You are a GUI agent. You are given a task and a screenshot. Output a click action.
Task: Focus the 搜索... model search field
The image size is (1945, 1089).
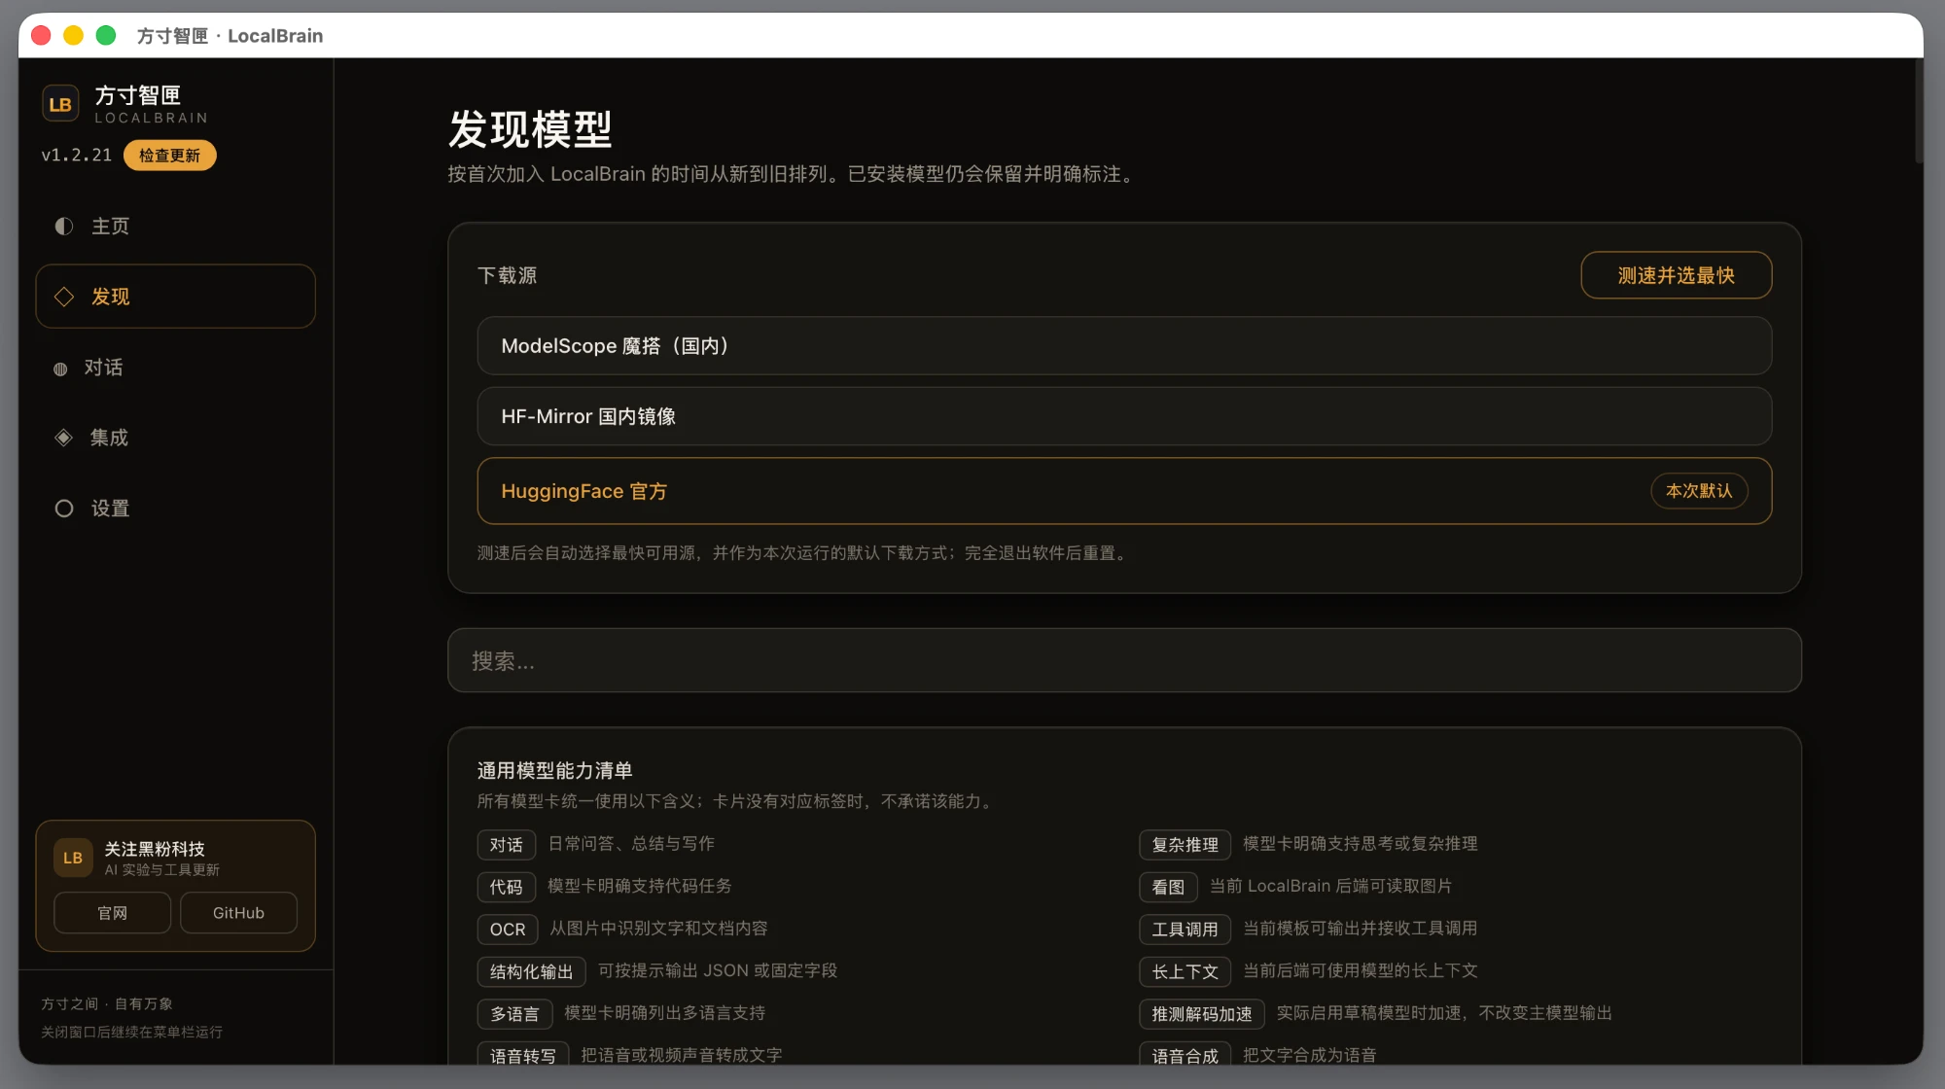coord(1124,660)
